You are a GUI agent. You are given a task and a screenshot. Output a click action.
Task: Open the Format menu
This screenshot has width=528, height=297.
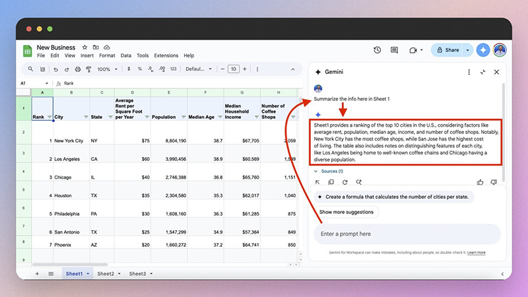click(107, 55)
